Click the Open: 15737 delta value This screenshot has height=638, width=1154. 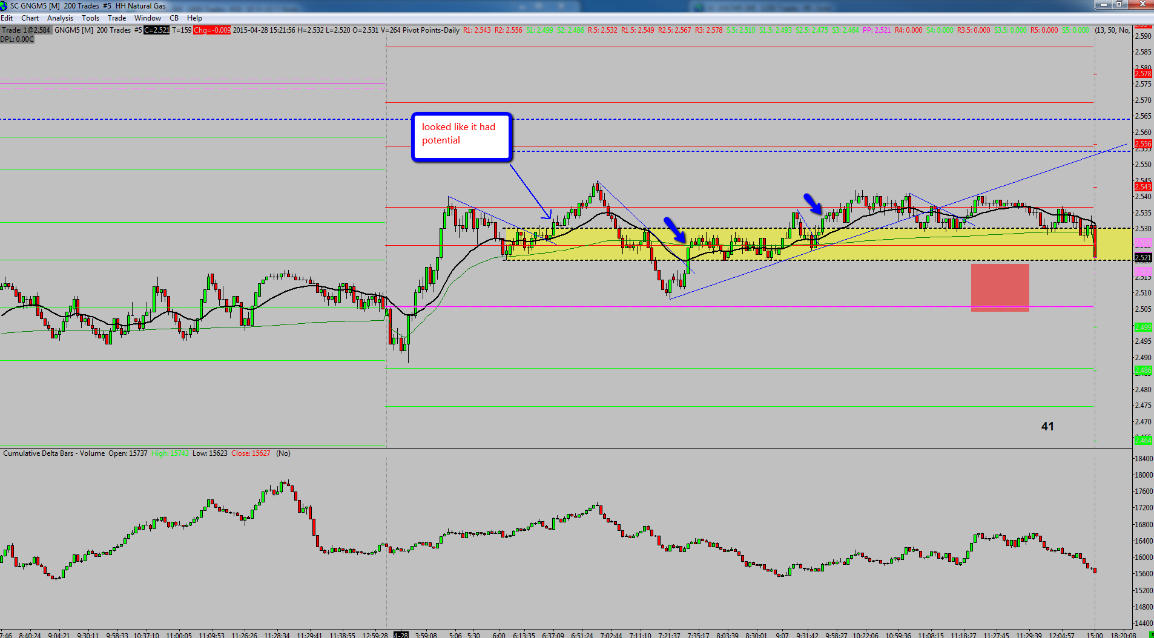(128, 453)
